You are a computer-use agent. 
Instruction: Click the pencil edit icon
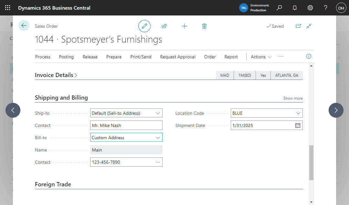tap(144, 26)
